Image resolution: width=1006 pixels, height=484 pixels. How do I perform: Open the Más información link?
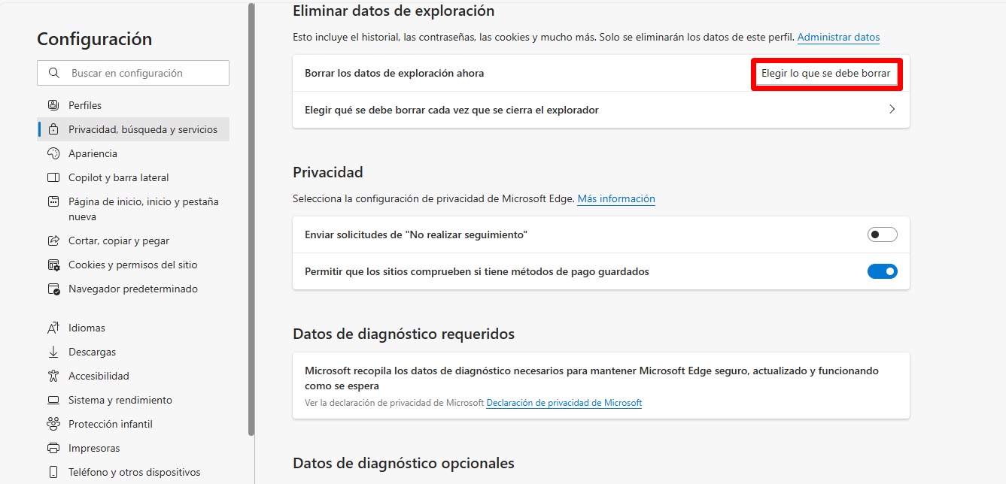pos(616,199)
